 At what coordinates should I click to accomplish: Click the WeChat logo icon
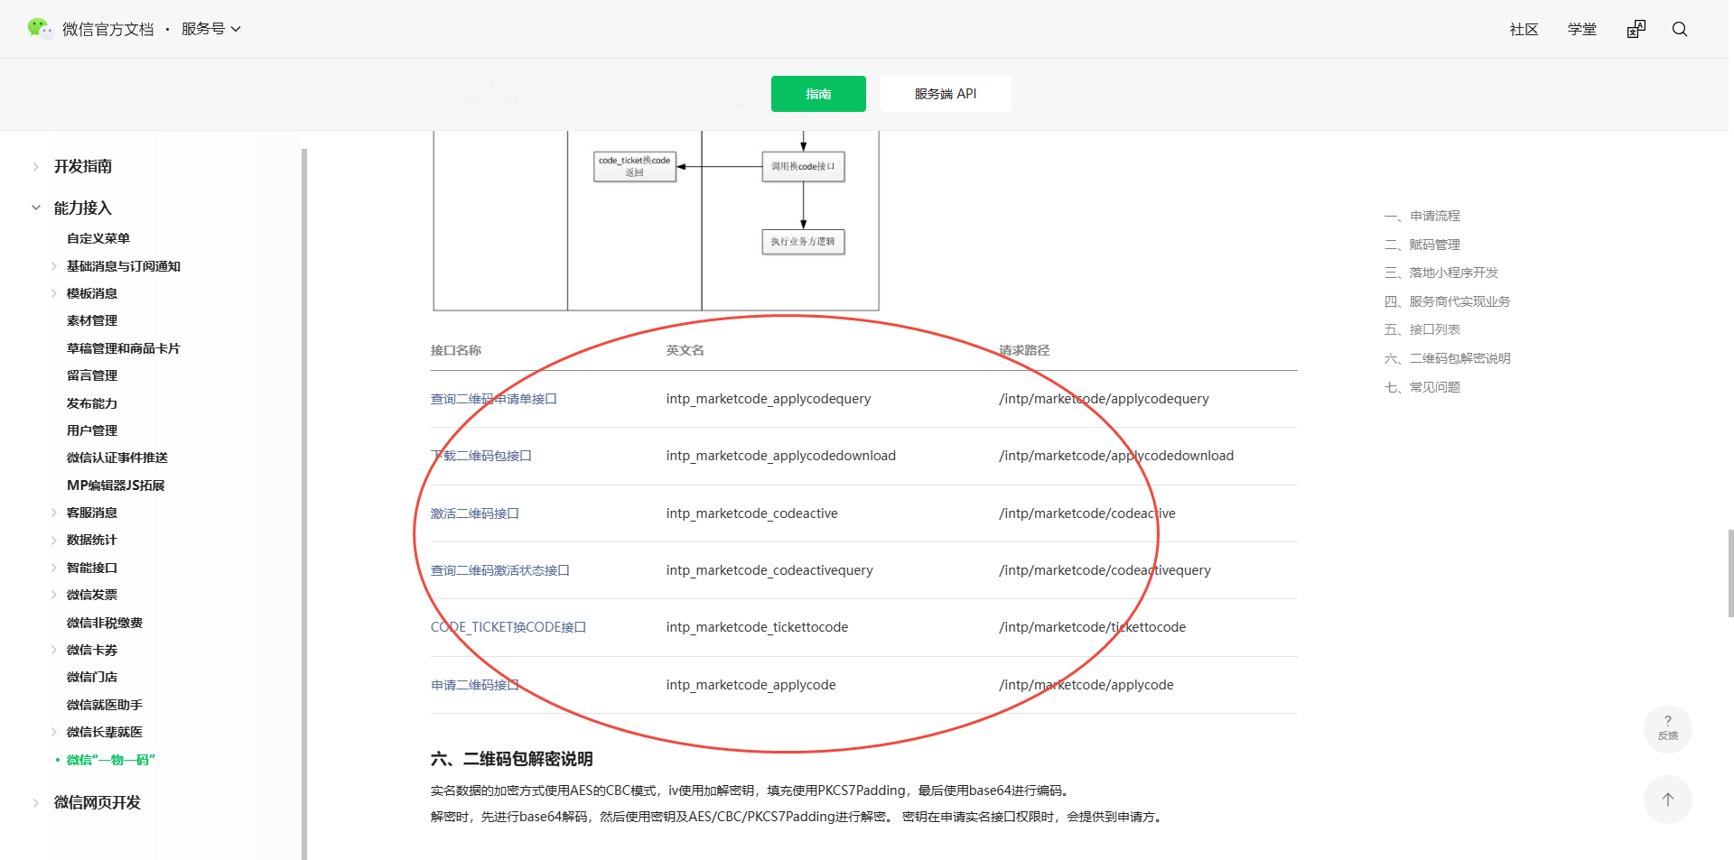pos(40,29)
